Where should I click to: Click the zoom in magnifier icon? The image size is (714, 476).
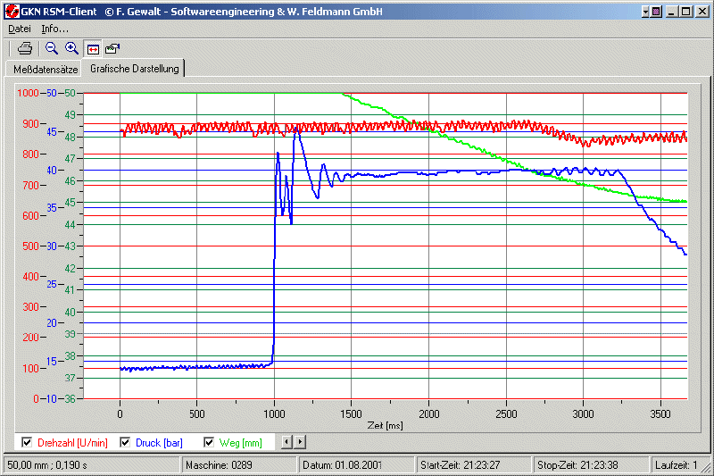point(71,48)
